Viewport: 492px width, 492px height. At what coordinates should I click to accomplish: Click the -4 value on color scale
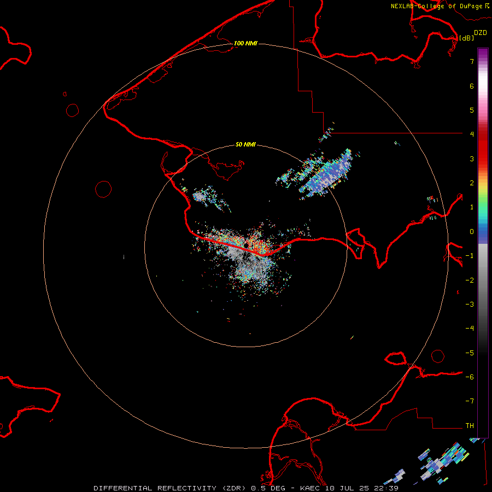470,328
